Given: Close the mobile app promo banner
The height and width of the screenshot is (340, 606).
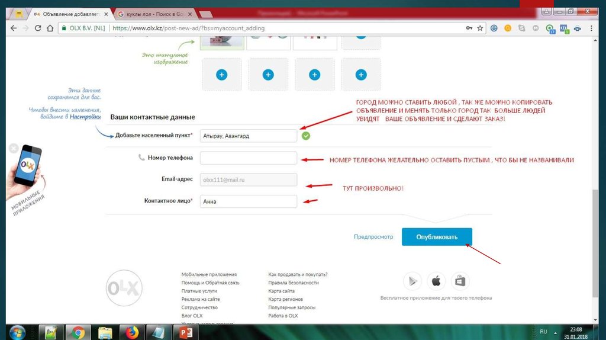Looking at the screenshot, I should point(14,148).
